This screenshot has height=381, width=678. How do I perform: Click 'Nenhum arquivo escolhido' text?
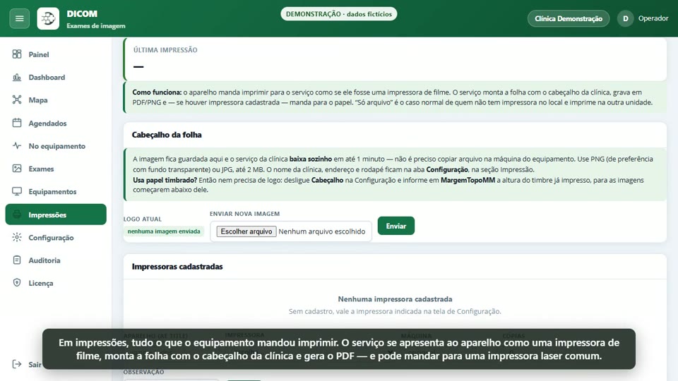click(x=322, y=231)
